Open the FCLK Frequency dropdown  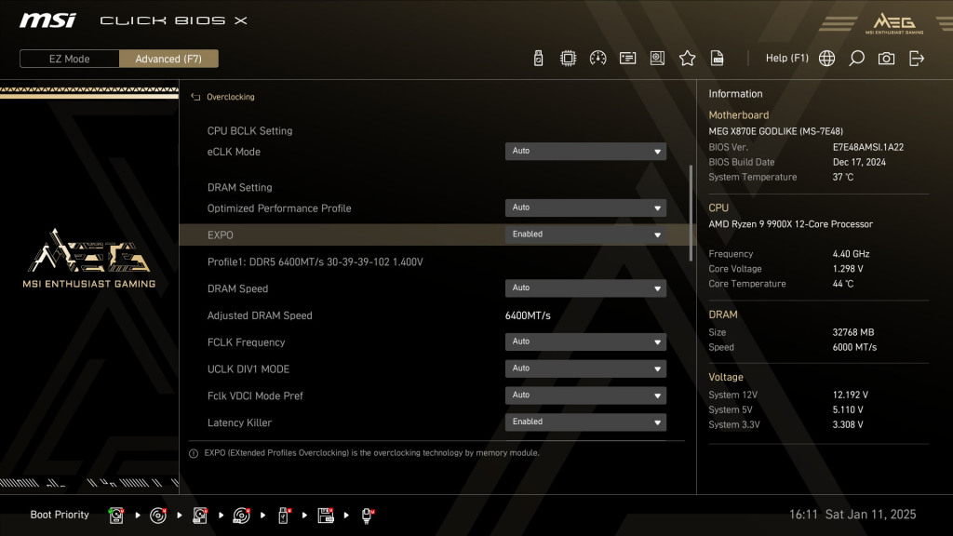click(x=585, y=342)
